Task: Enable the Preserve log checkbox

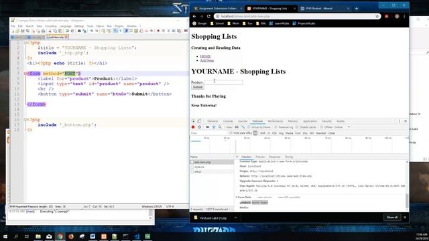Action: click(275, 127)
